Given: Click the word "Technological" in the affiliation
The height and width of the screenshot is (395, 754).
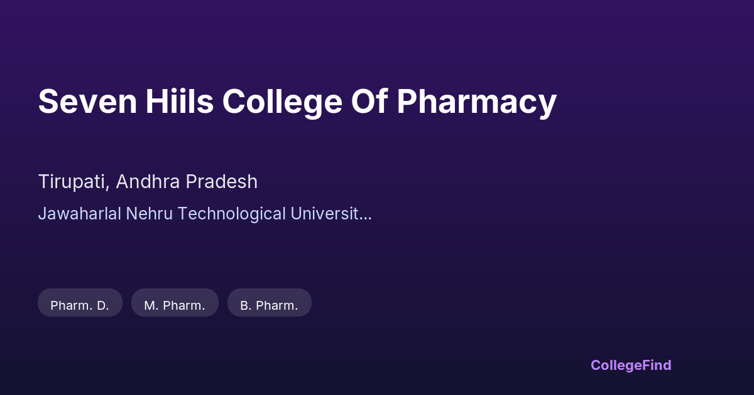Looking at the screenshot, I should click(x=231, y=213).
